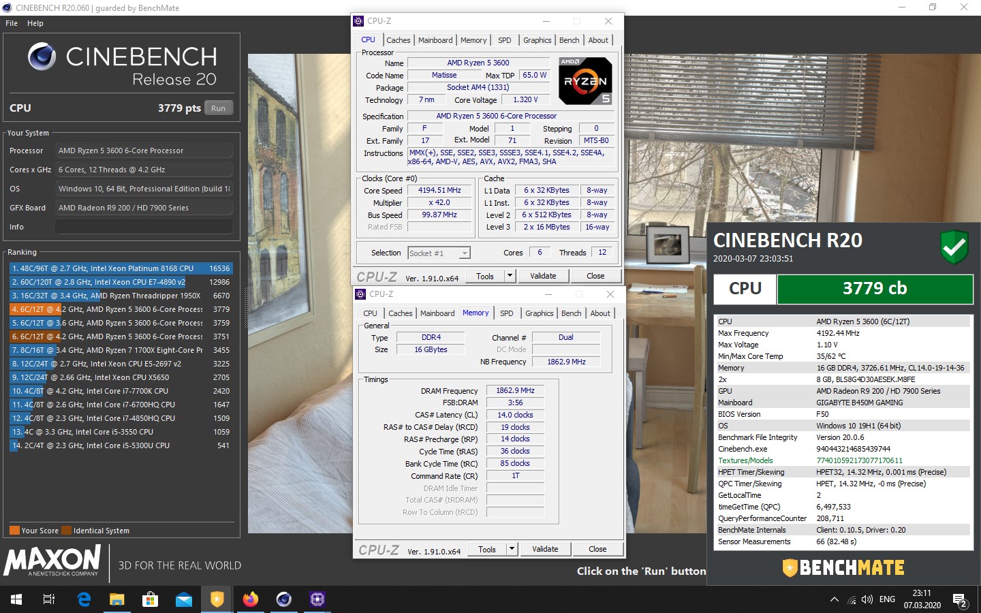Select Caches tab in lower CPU-Z window
Screen dimensions: 981x613
pyautogui.click(x=401, y=313)
